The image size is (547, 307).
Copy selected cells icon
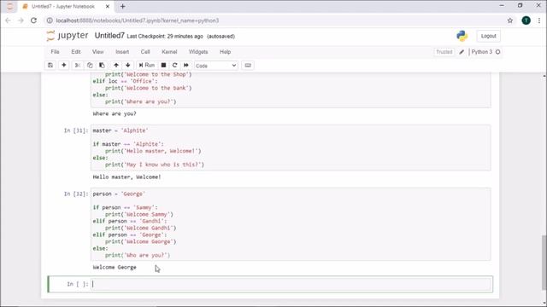pos(90,65)
